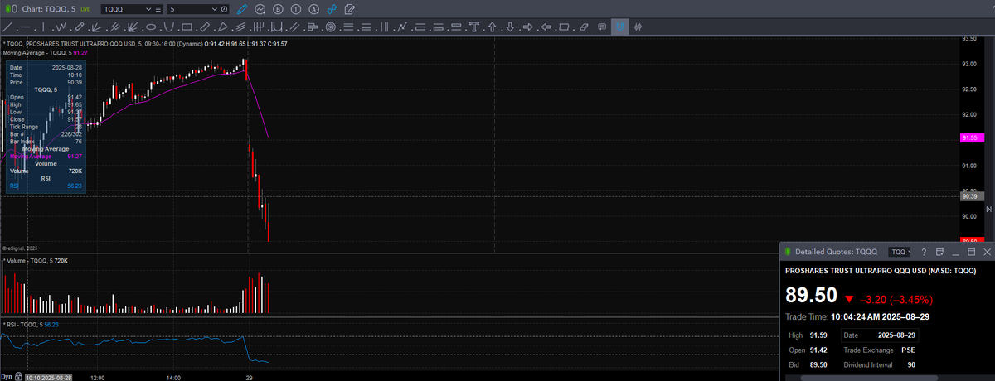The width and height of the screenshot is (995, 381).
Task: Click the circled A toolbar icon
Action: [x=313, y=9]
